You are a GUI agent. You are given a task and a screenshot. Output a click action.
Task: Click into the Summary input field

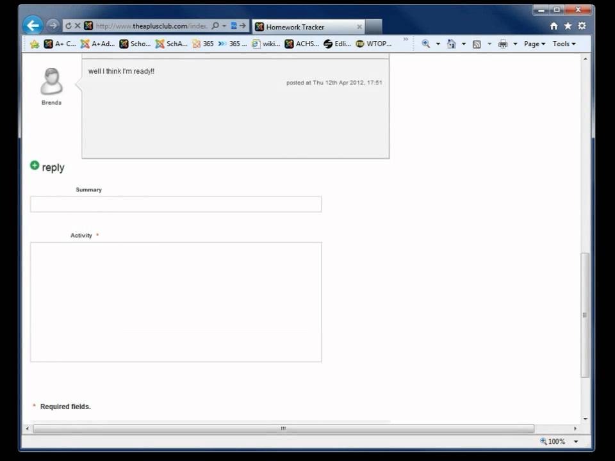[176, 204]
